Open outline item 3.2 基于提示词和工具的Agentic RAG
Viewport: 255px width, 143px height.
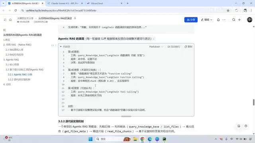24,70
